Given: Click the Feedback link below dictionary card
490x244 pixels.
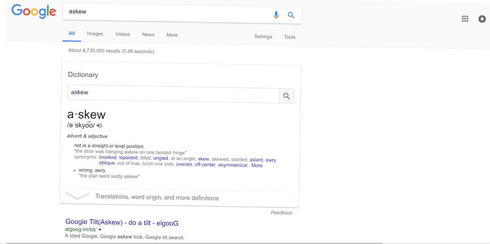Looking at the screenshot, I should click(x=282, y=212).
